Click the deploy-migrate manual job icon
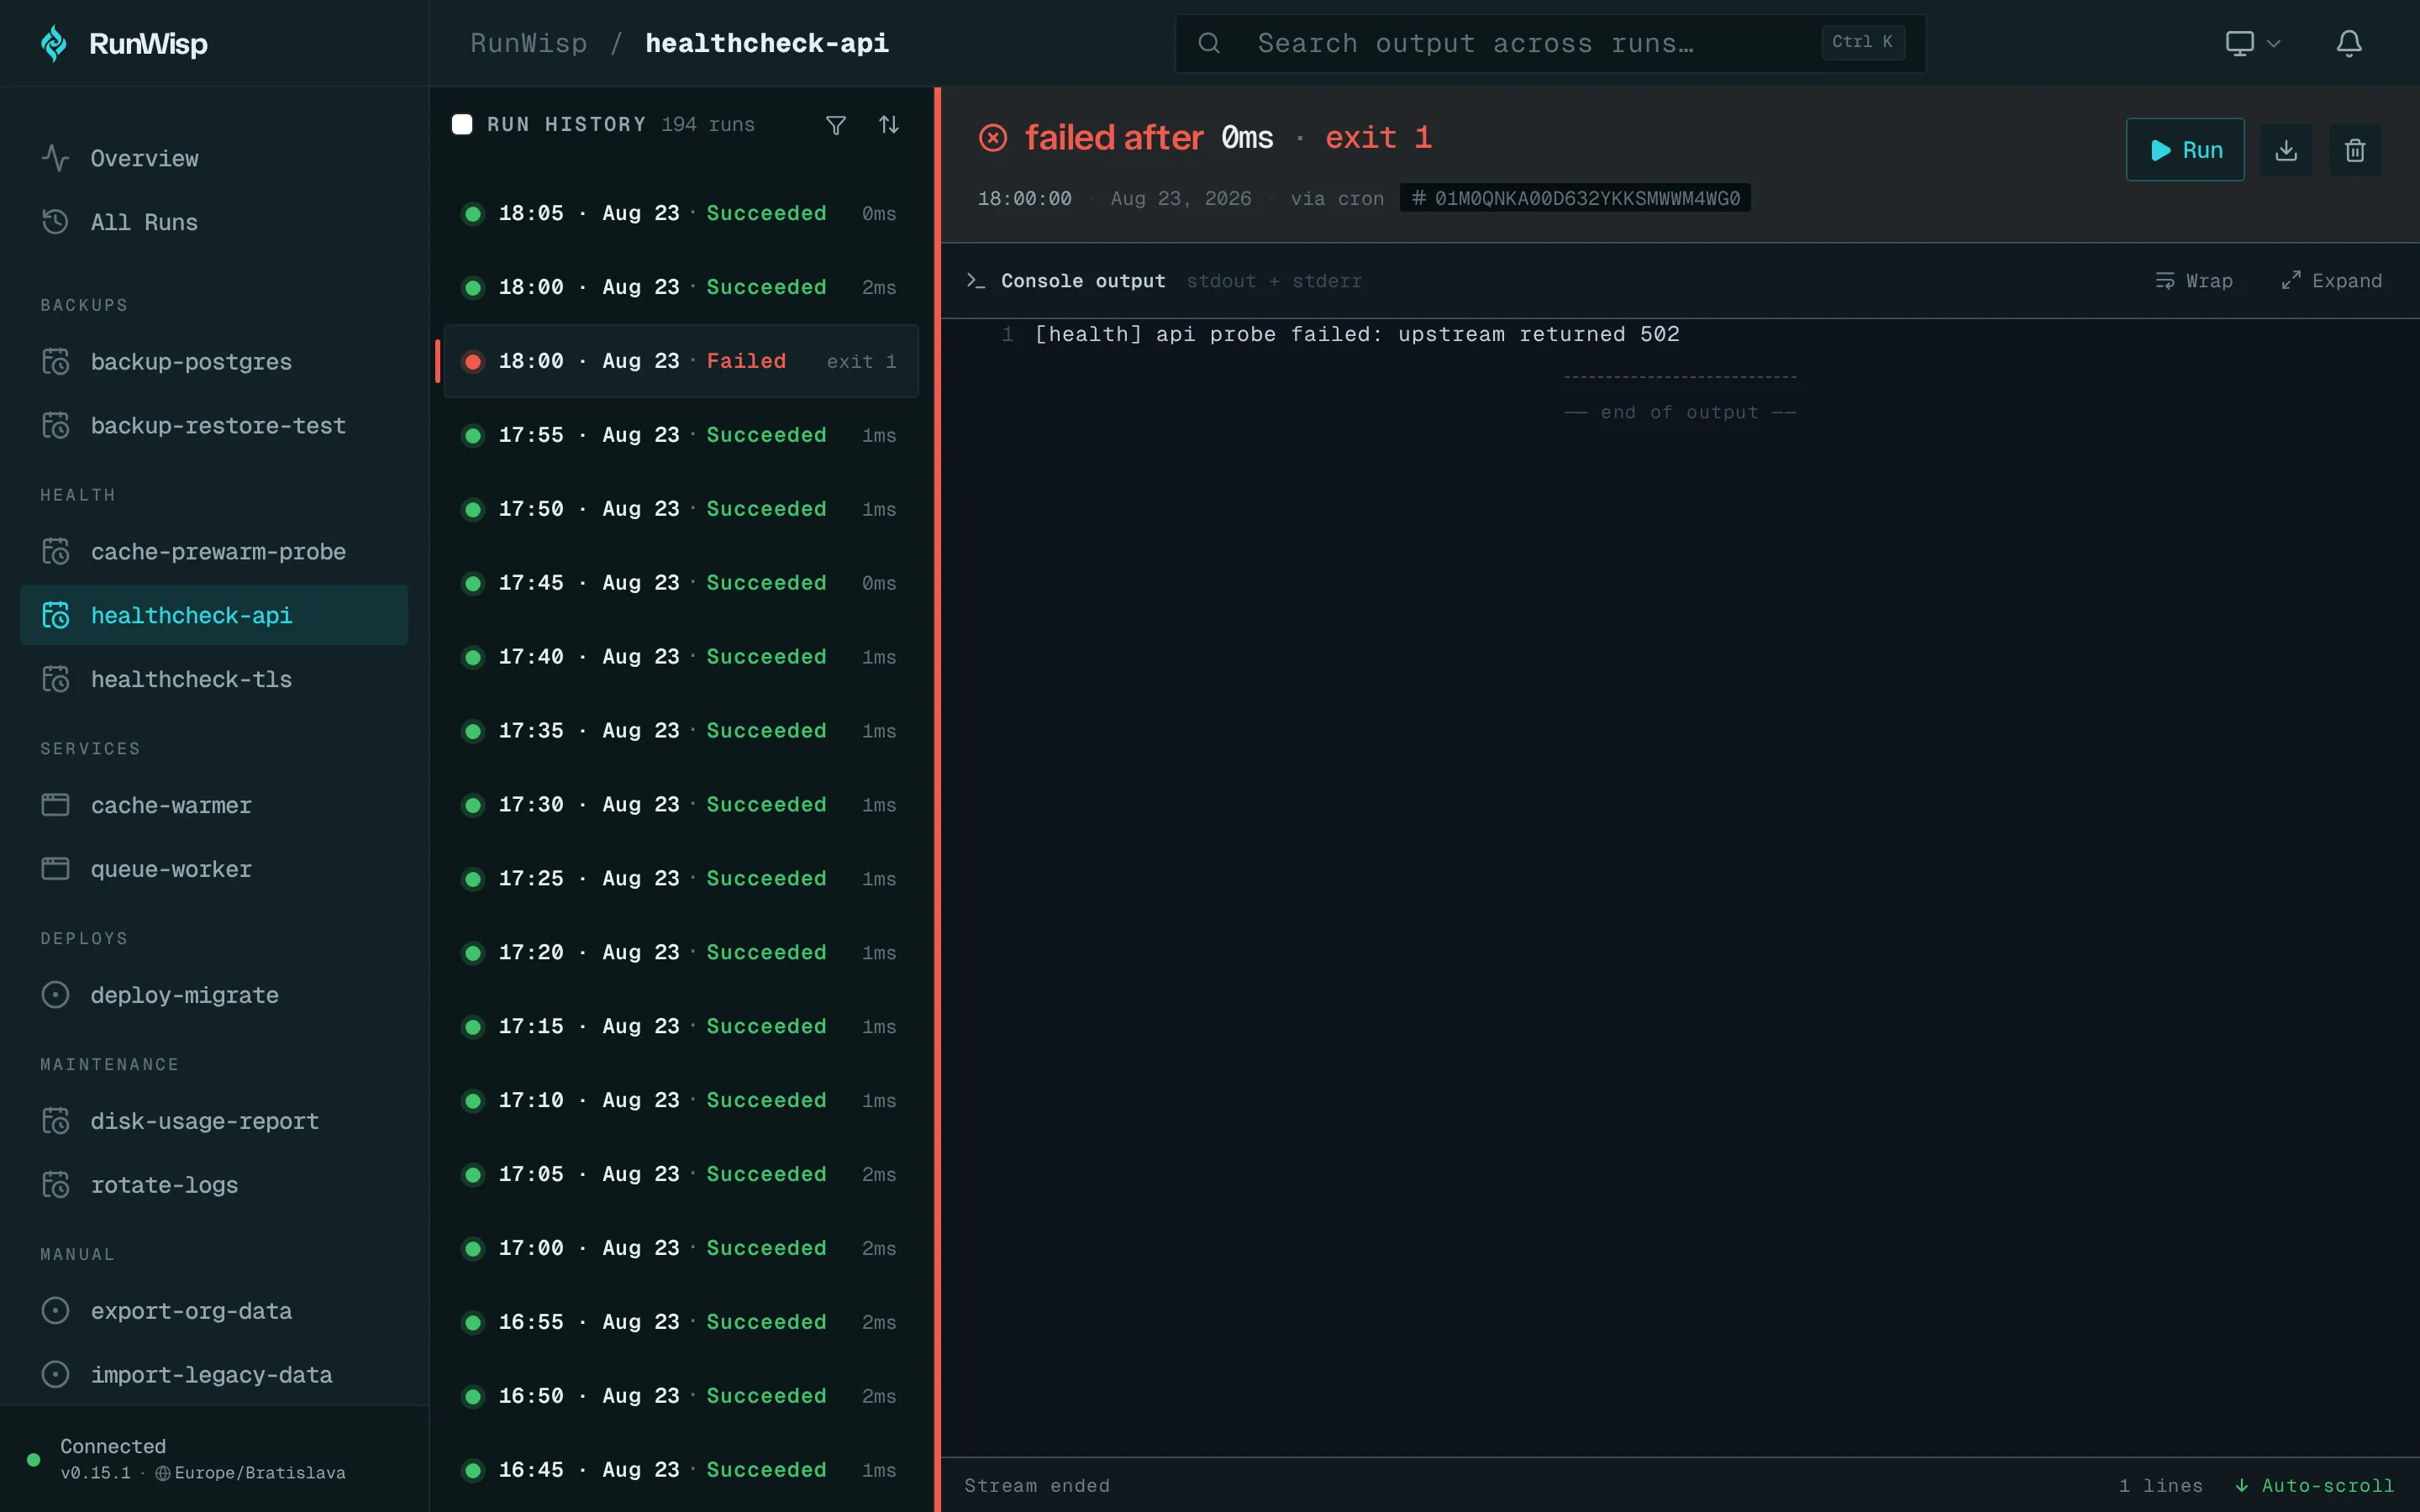 (x=55, y=995)
